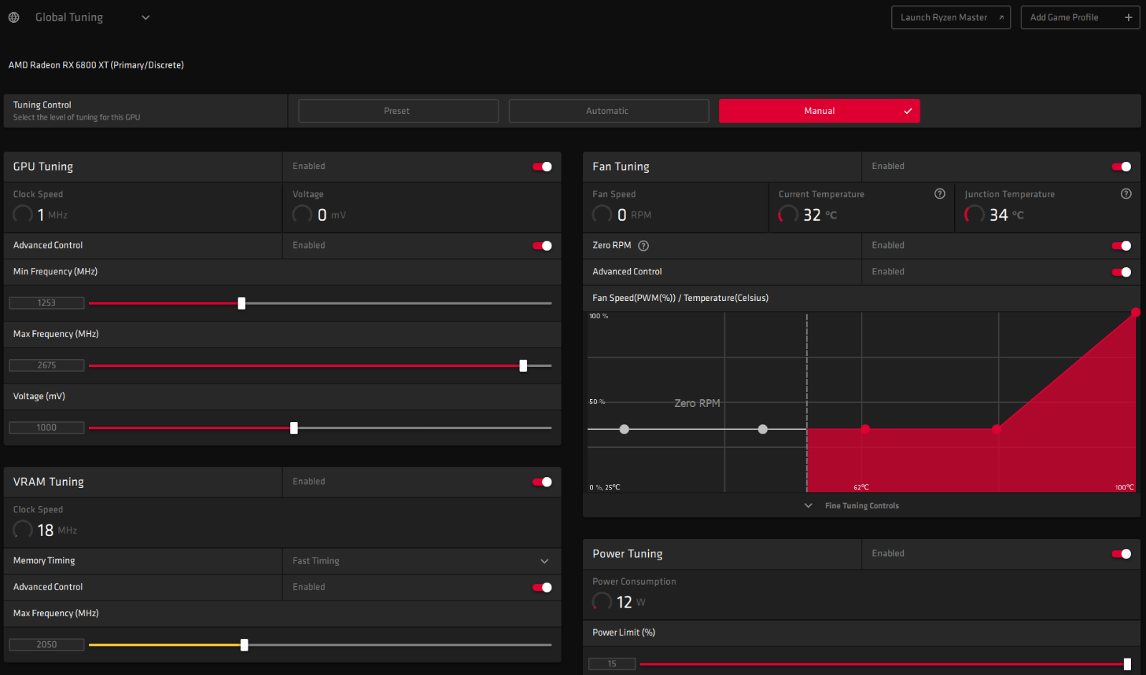
Task: Expand Fine Tuning Controls
Action: point(853,506)
